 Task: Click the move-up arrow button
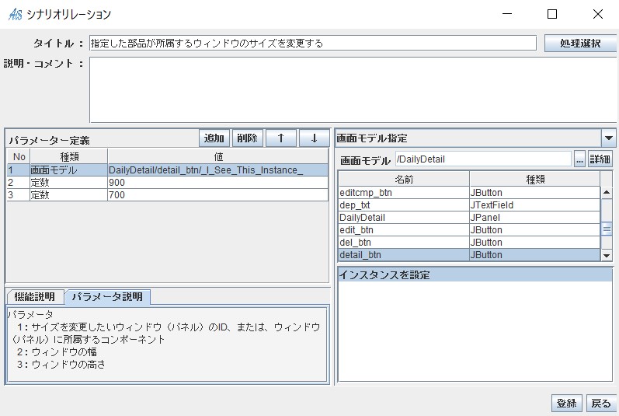pyautogui.click(x=280, y=138)
